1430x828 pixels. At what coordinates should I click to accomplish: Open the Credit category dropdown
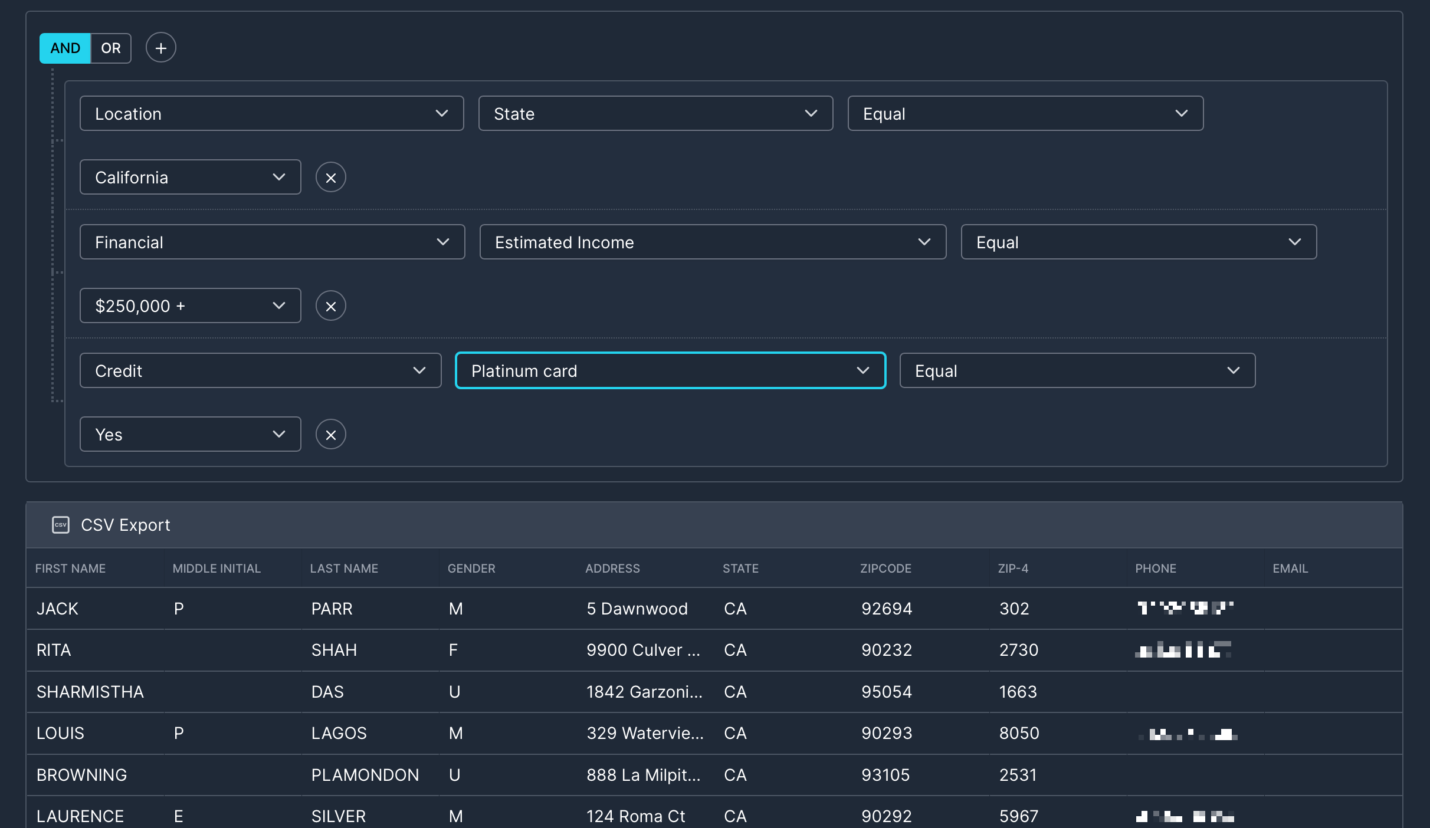[260, 370]
